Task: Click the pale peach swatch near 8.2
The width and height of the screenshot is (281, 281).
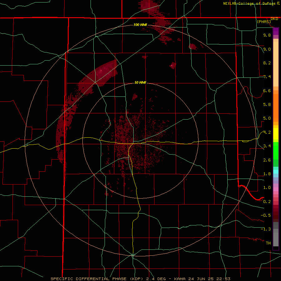Action: [x=276, y=64]
